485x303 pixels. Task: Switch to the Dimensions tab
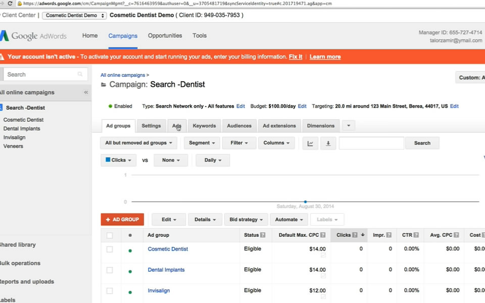(321, 126)
